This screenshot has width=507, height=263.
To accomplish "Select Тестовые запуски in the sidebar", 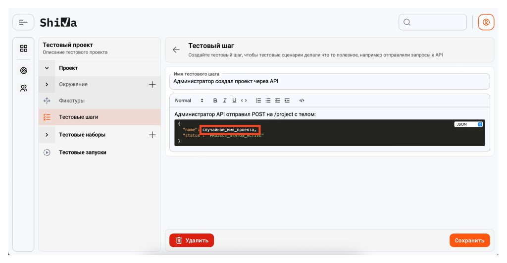I will pyautogui.click(x=82, y=153).
